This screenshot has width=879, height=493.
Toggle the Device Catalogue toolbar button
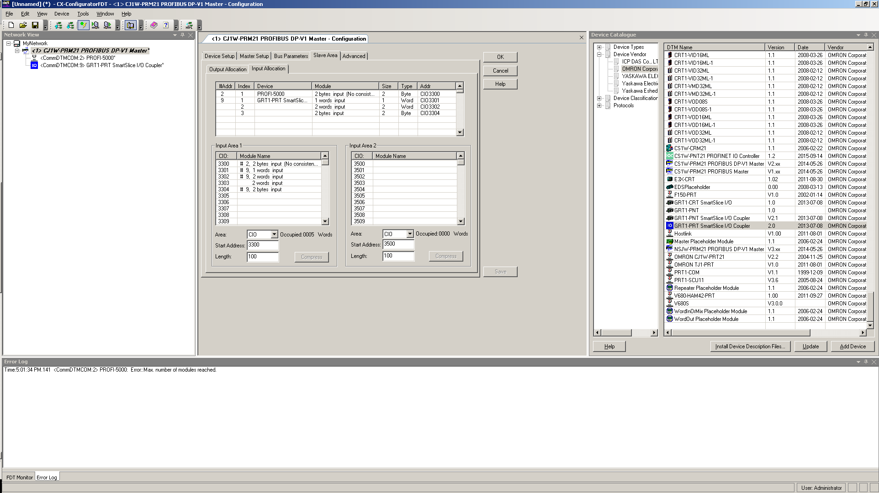point(131,25)
